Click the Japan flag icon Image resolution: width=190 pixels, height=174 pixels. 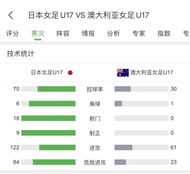(x=70, y=73)
